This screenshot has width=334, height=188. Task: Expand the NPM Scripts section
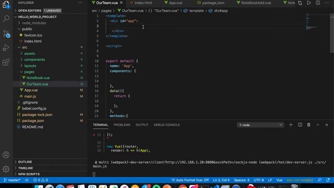(x=50, y=174)
